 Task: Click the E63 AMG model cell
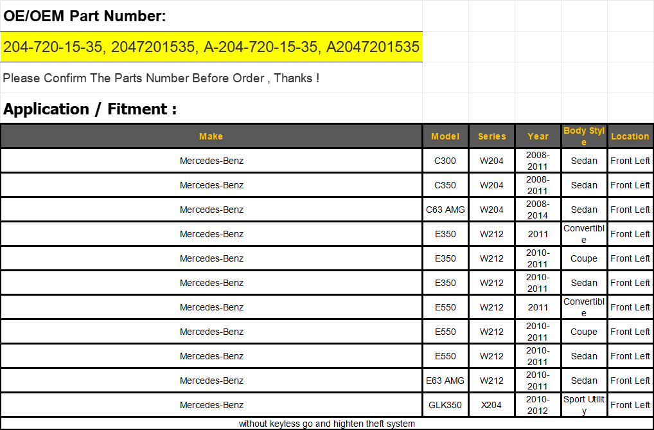pos(445,381)
